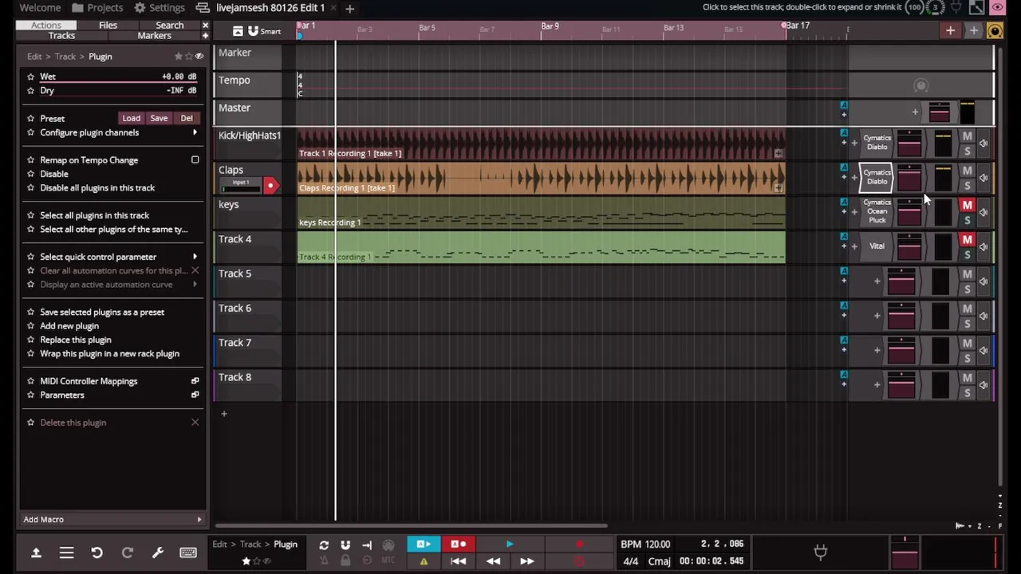1021x574 pixels.
Task: Click Replace this plugin
Action: [x=76, y=340]
